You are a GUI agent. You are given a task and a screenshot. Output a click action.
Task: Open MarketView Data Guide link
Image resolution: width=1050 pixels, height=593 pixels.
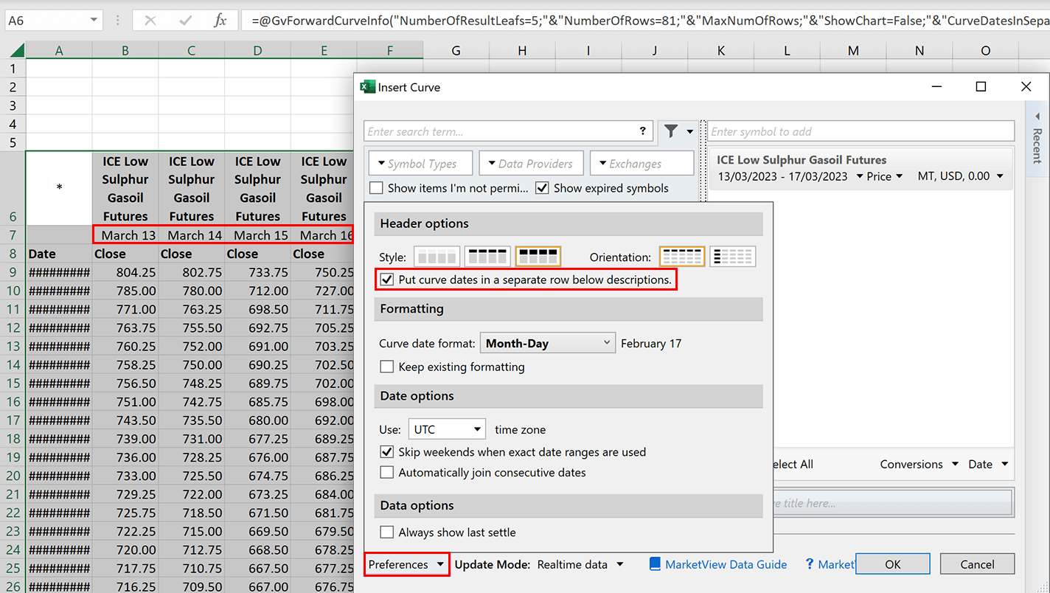[x=726, y=564]
